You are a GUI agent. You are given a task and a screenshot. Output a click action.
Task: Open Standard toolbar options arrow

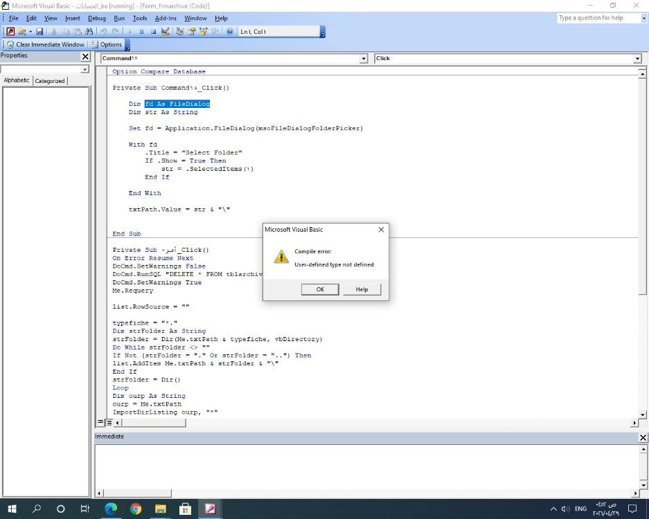(x=323, y=32)
